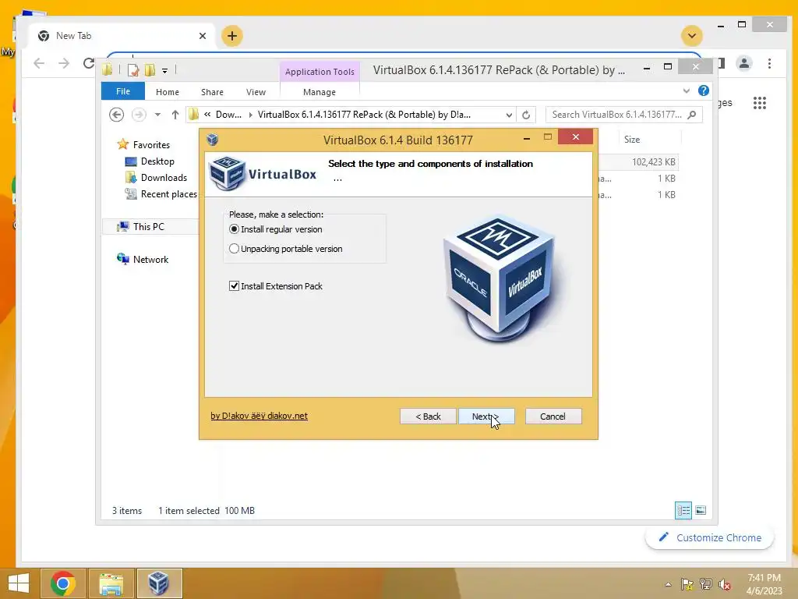Click Customize Chrome button
798x599 pixels.
[710, 537]
